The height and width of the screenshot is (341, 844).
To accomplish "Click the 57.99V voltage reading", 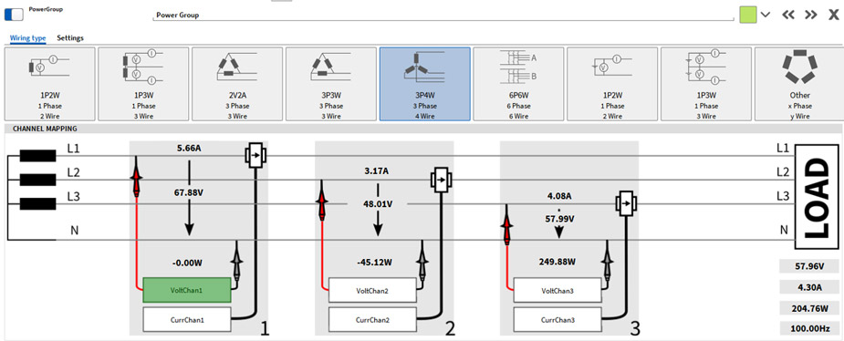I will point(559,220).
